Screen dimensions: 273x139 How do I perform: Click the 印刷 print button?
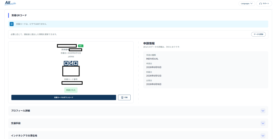pyautogui.click(x=124, y=97)
